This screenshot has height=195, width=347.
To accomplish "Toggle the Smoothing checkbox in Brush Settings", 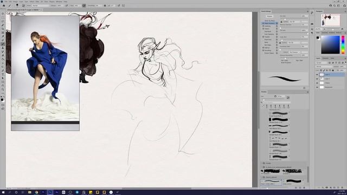I will click(264, 50).
